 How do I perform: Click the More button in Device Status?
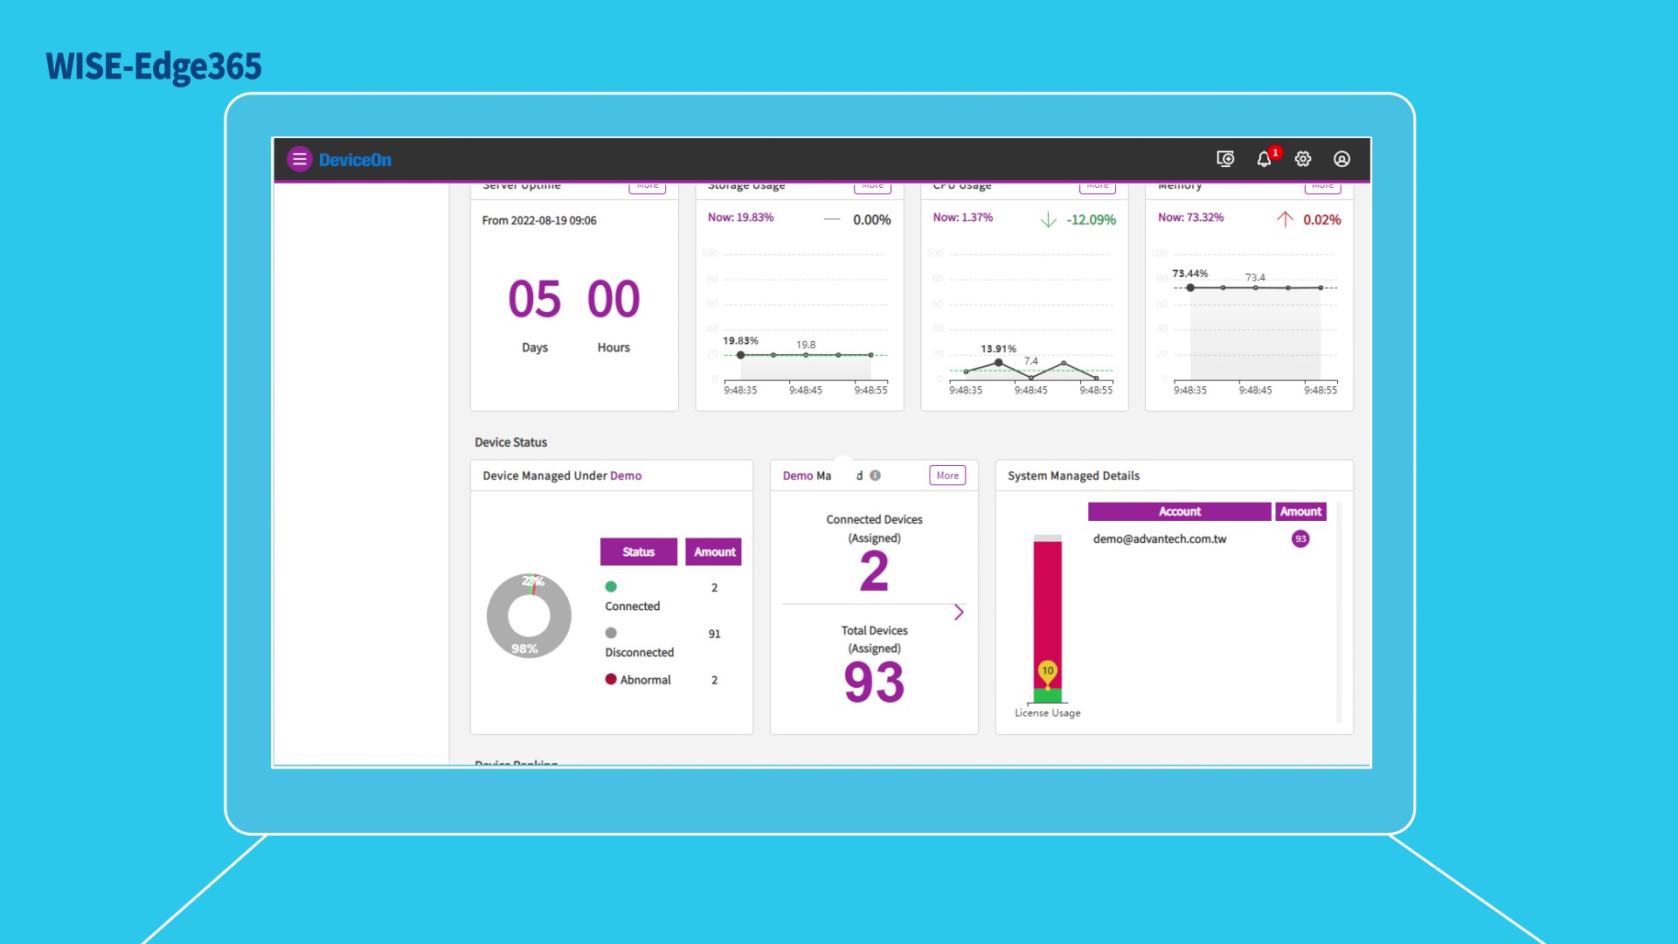(947, 475)
